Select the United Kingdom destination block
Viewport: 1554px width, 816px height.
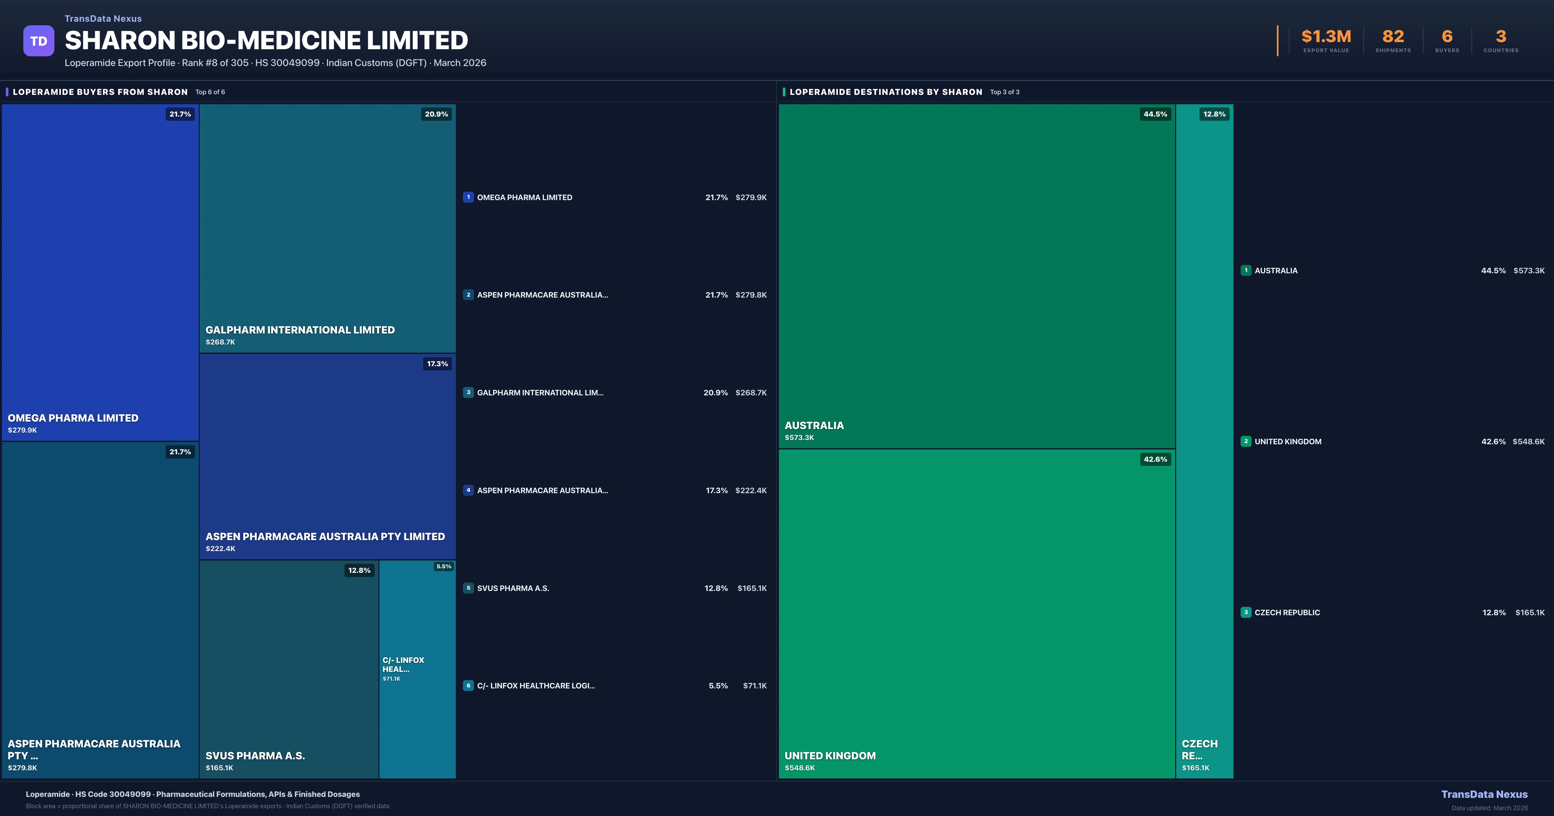(x=976, y=613)
